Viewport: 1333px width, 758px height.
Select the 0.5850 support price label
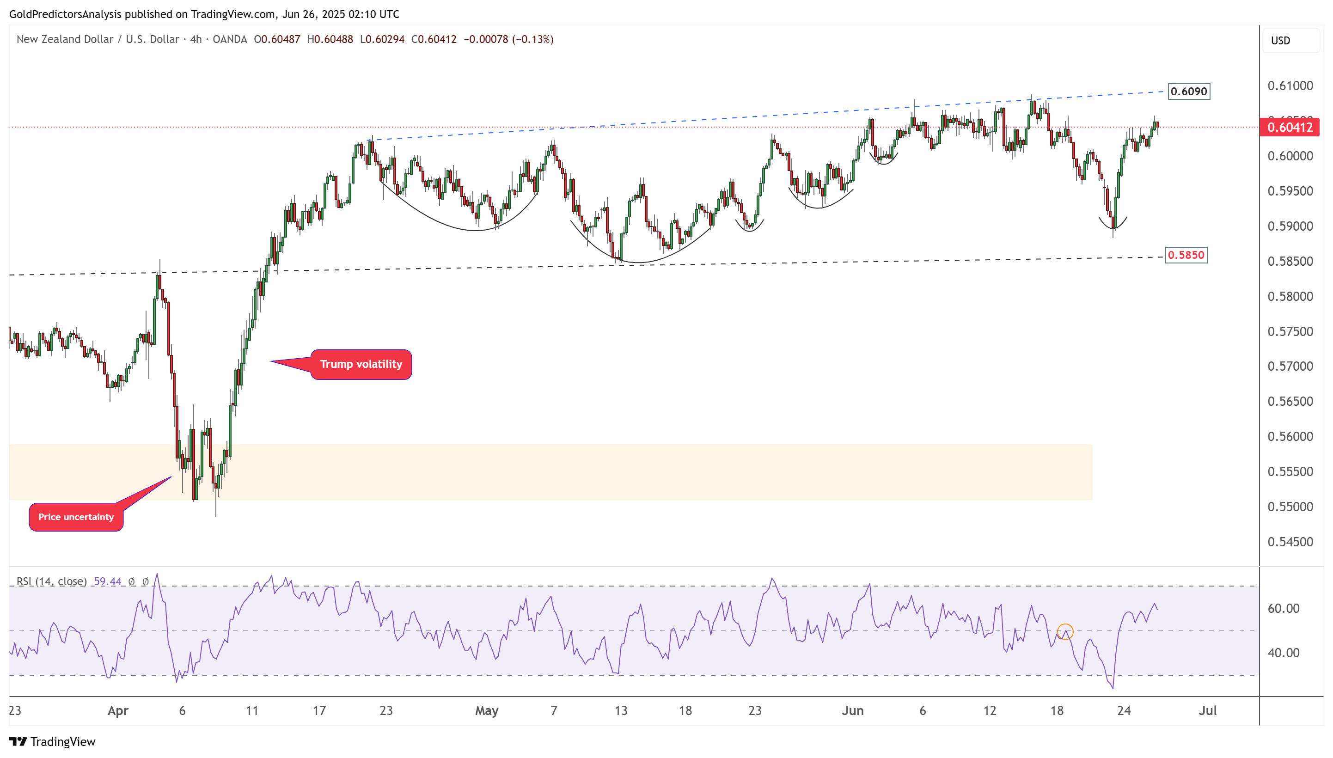click(1186, 255)
